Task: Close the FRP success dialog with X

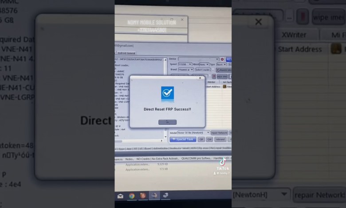Action: click(x=200, y=78)
